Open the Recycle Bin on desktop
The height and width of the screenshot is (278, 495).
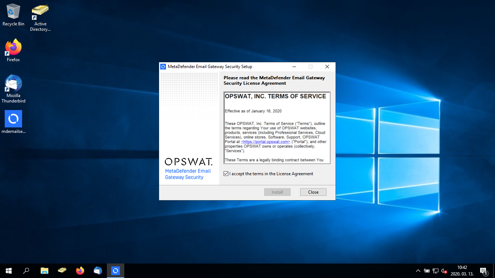click(x=13, y=12)
